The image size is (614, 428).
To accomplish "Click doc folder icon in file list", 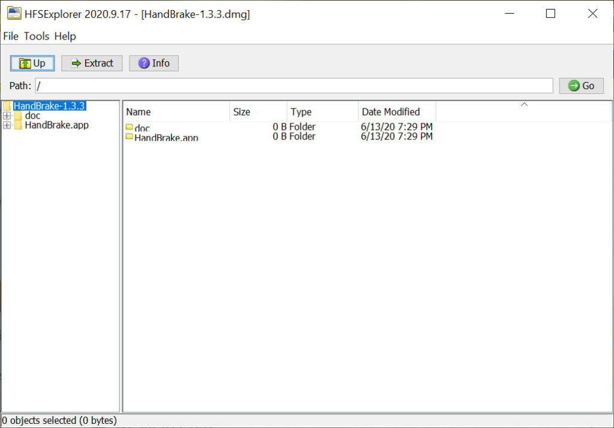I will pos(130,127).
